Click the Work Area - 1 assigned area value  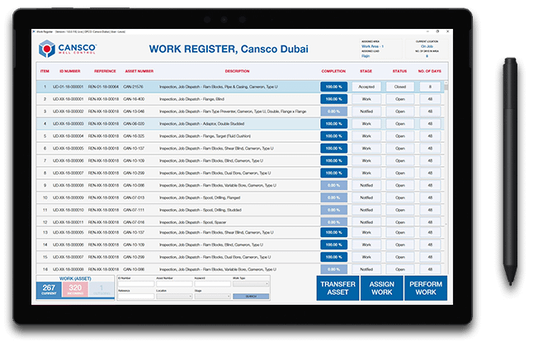373,46
